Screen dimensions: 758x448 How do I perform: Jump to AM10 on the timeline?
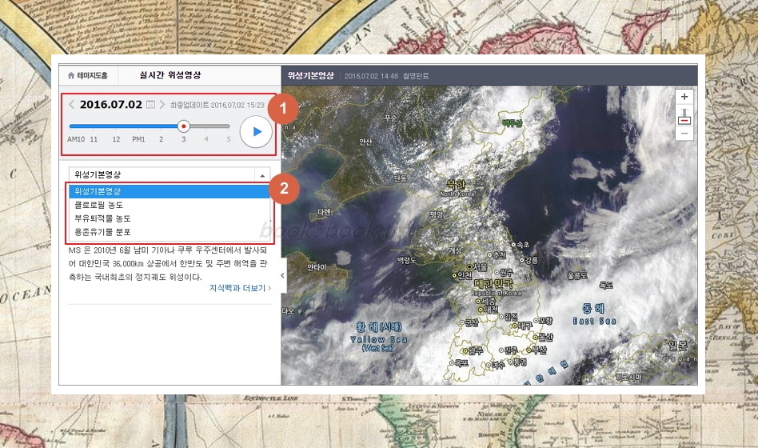(x=76, y=139)
